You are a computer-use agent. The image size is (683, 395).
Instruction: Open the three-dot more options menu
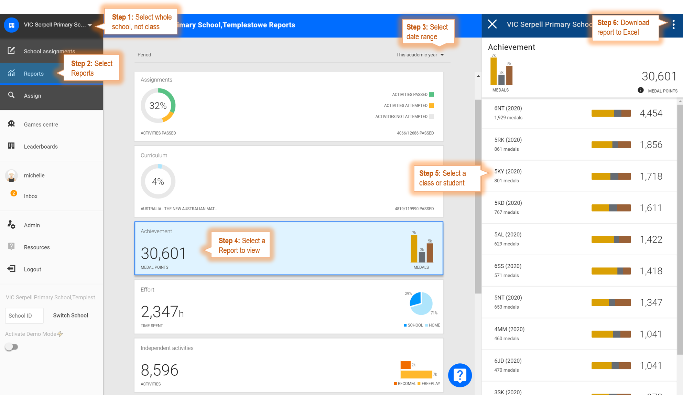[x=673, y=24]
